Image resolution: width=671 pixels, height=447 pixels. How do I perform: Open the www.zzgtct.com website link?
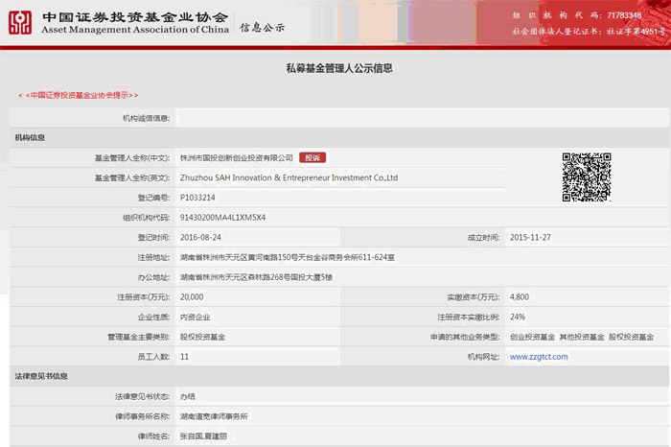coord(539,357)
